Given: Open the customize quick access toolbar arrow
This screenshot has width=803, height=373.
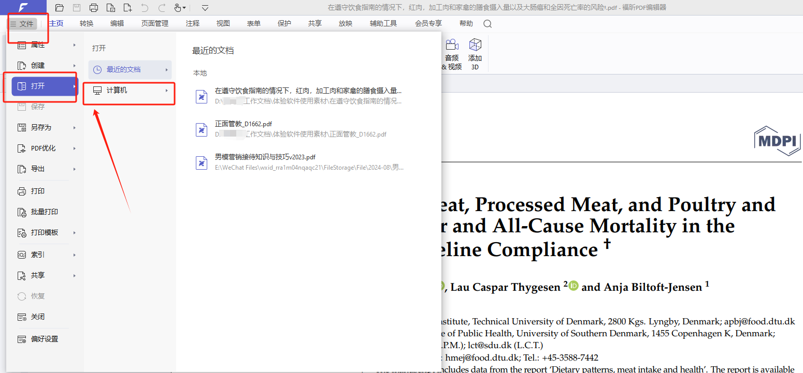Looking at the screenshot, I should click(205, 8).
